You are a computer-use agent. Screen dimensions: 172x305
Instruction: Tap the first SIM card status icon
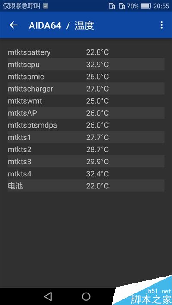tap(112, 6)
